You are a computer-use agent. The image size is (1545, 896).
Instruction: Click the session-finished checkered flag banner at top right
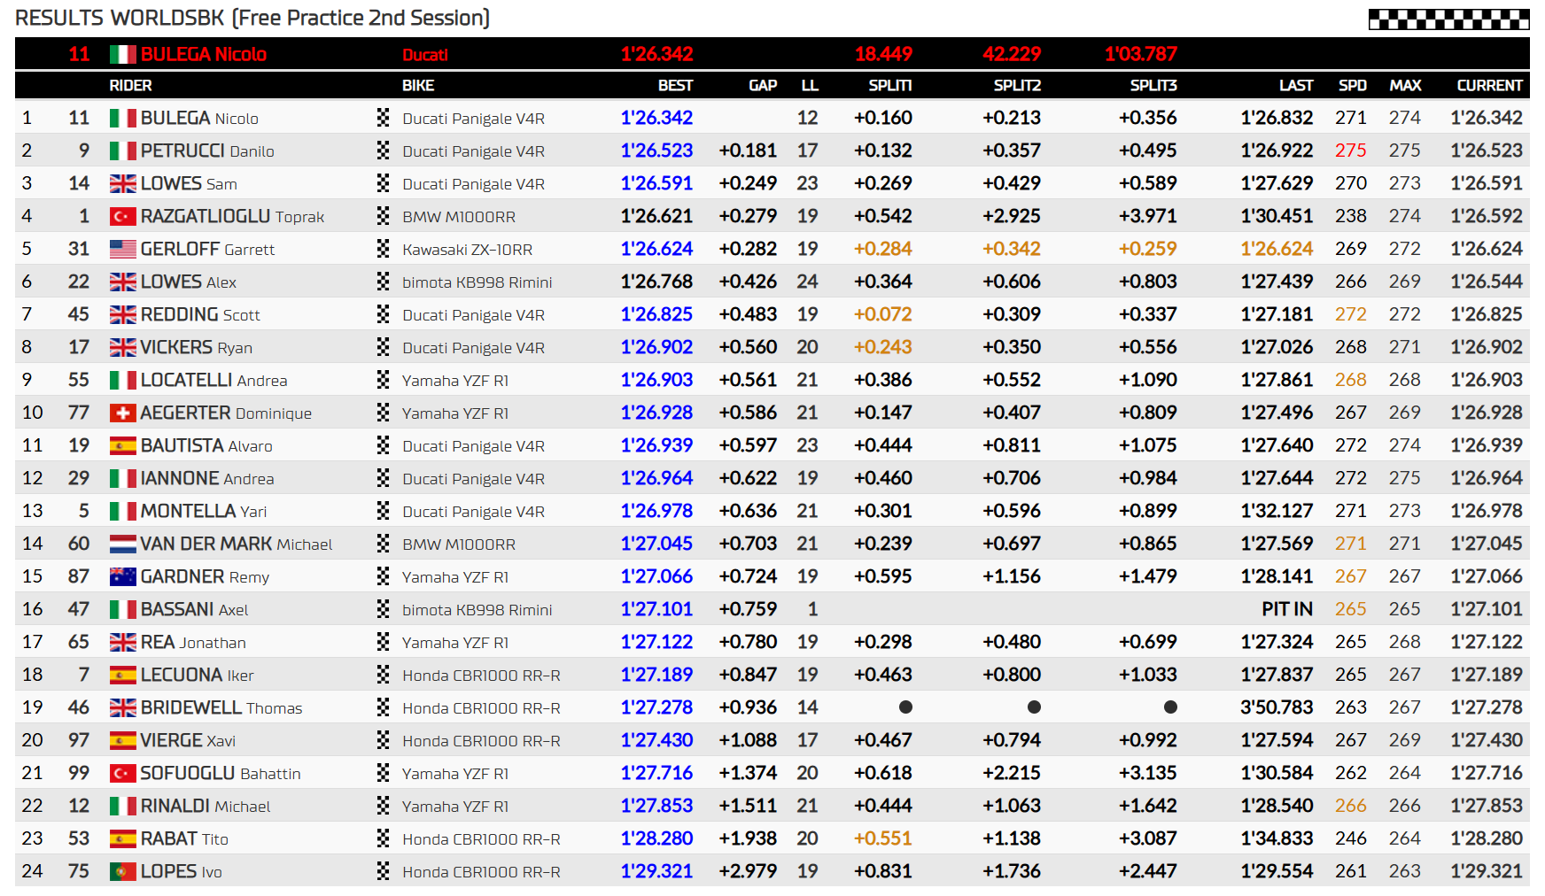[x=1448, y=19]
